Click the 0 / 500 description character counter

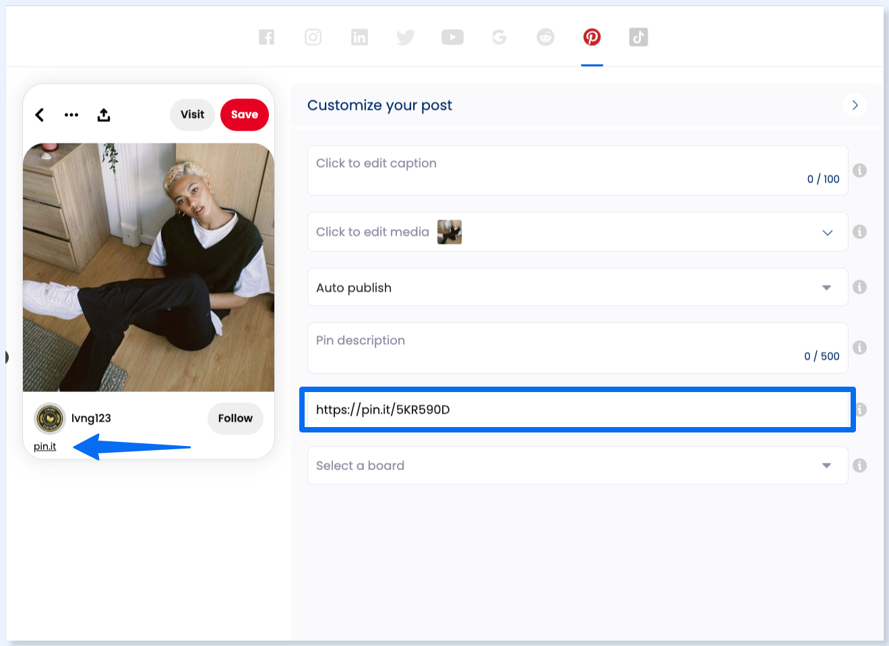(822, 356)
